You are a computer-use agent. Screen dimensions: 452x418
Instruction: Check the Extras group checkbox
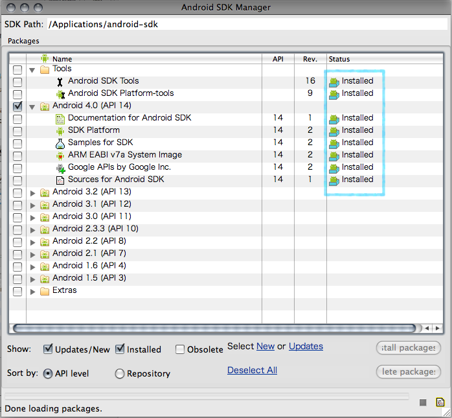17,292
